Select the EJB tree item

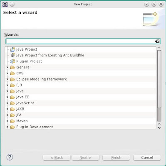tap(19, 85)
